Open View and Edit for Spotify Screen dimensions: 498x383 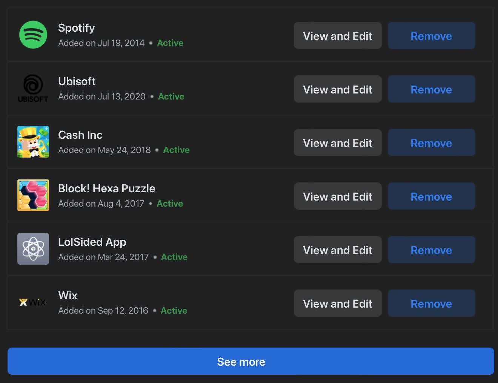[x=338, y=36]
